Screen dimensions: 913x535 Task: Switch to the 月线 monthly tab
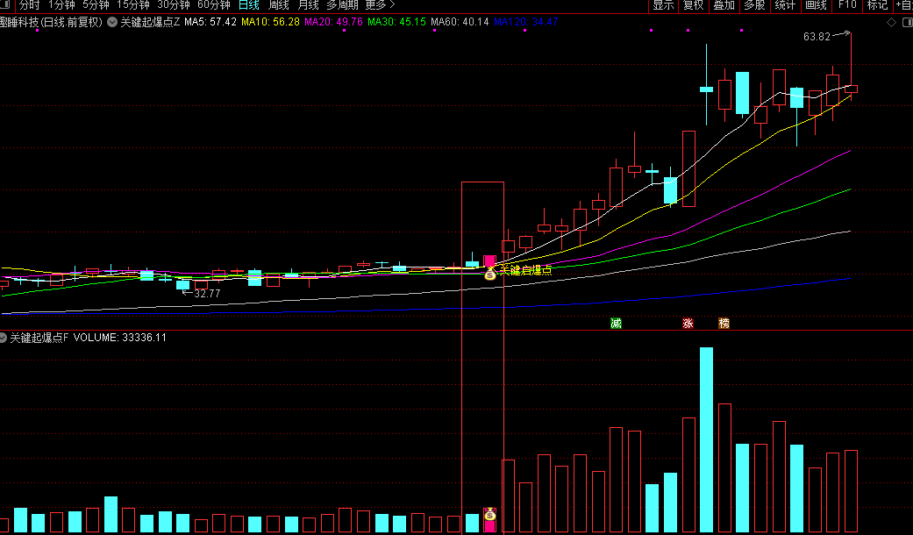[x=308, y=5]
